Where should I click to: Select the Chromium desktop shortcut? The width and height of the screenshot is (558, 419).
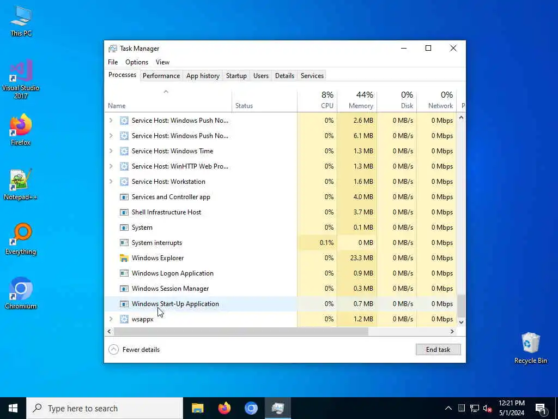tap(21, 294)
